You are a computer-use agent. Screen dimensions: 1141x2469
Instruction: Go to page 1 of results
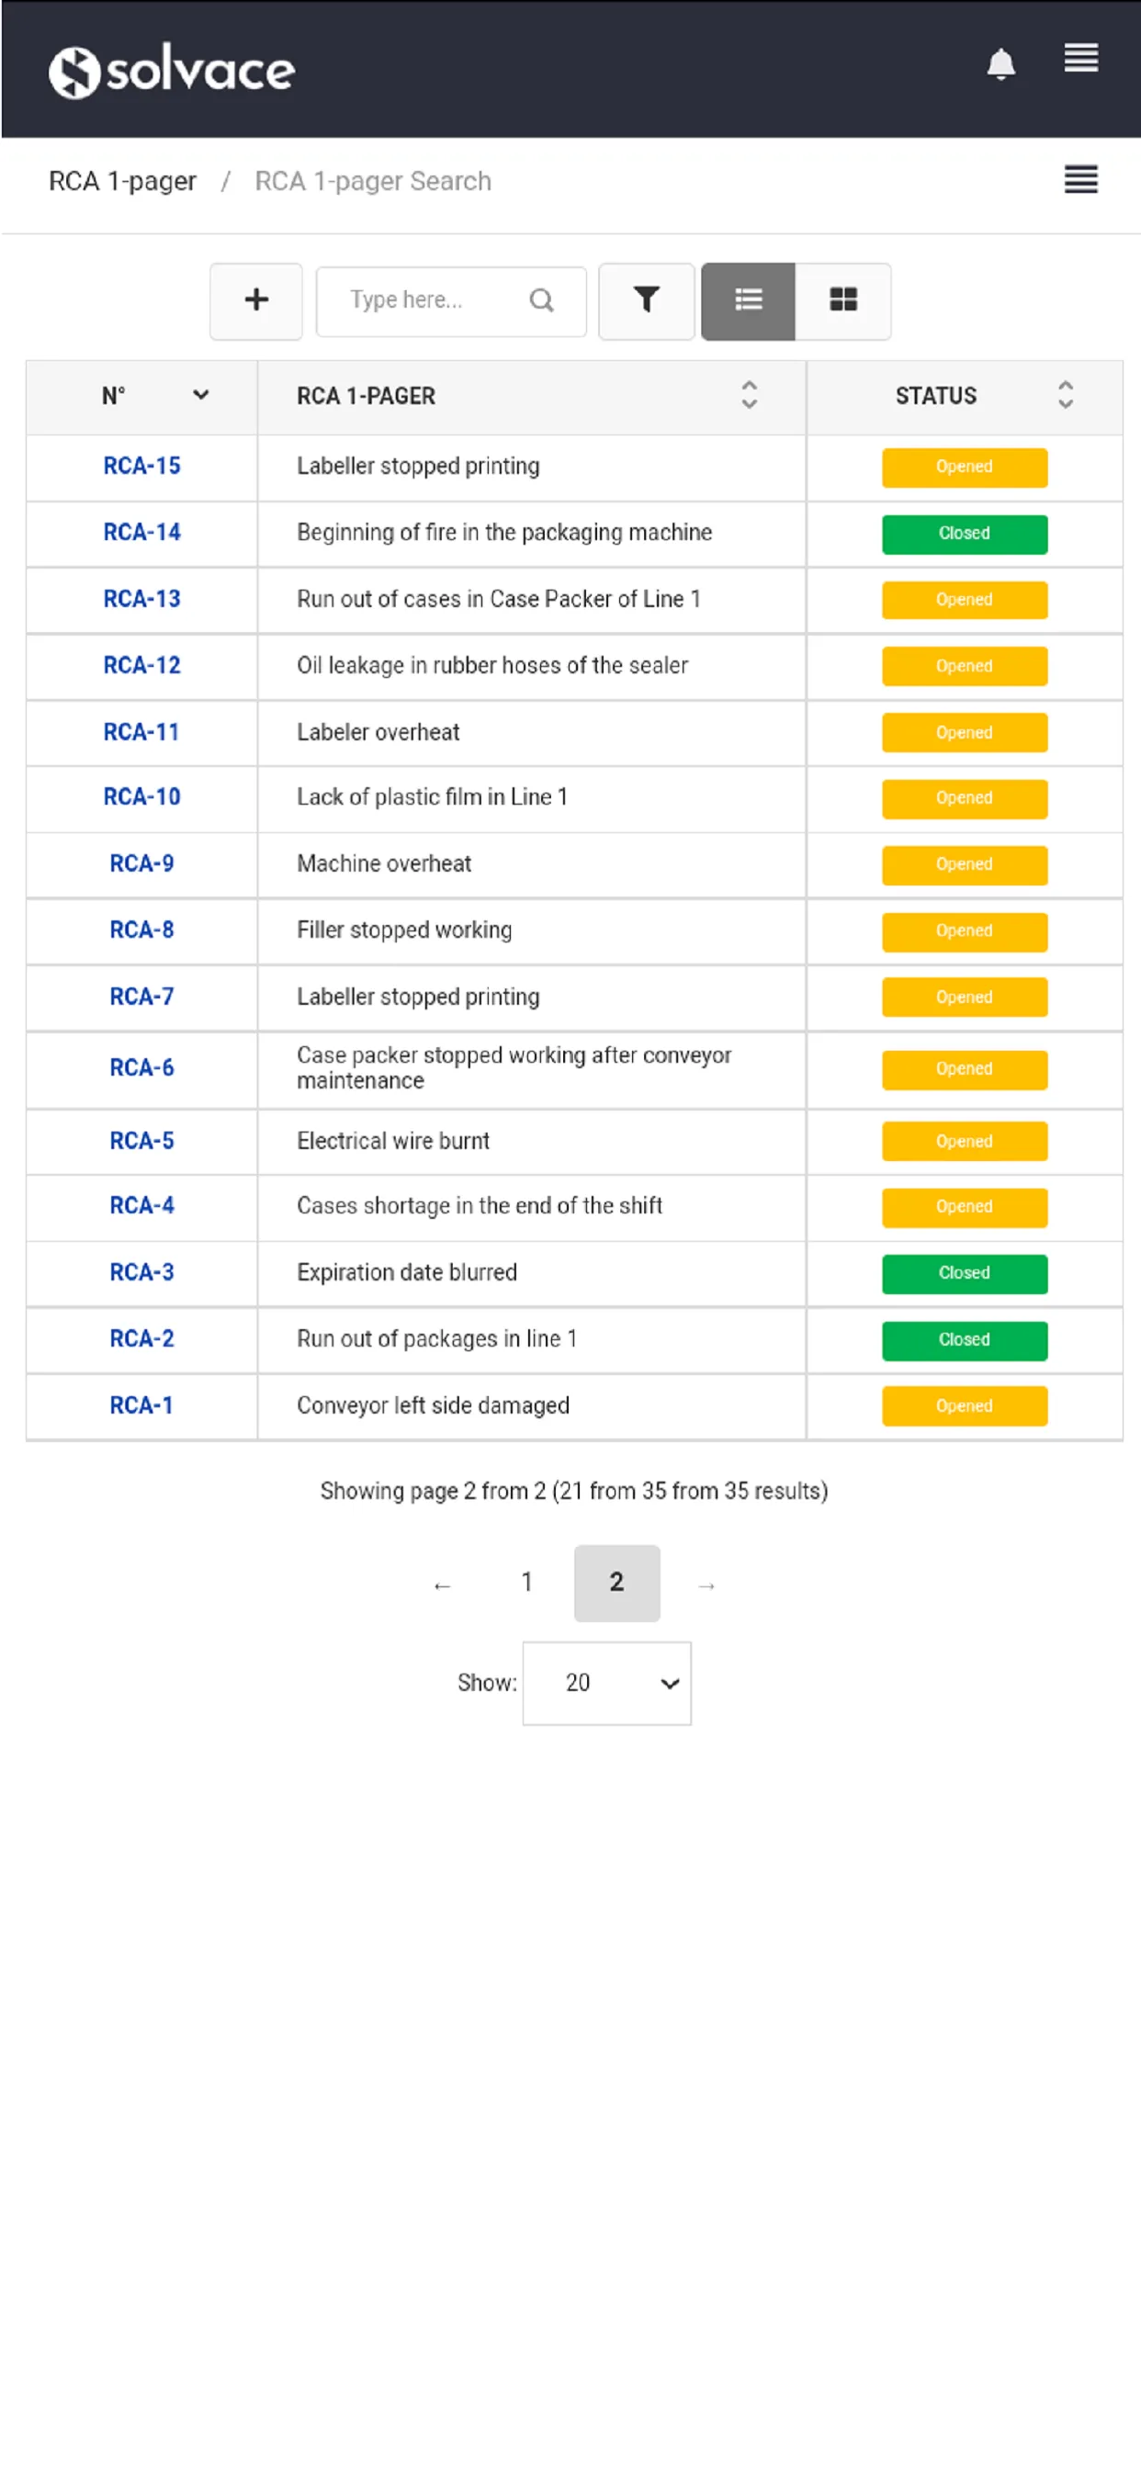point(526,1583)
